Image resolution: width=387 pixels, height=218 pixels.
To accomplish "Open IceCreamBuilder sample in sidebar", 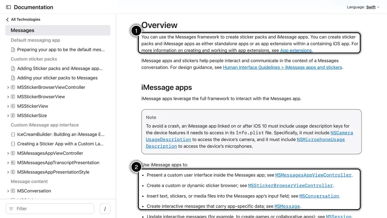I will pyautogui.click(x=61, y=134).
